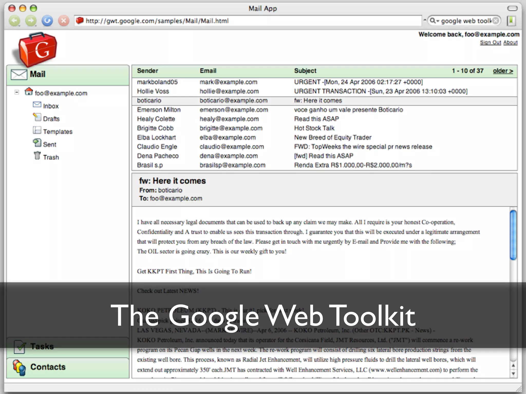Click the Tasks checkmark icon
This screenshot has width=526, height=394.
point(20,347)
